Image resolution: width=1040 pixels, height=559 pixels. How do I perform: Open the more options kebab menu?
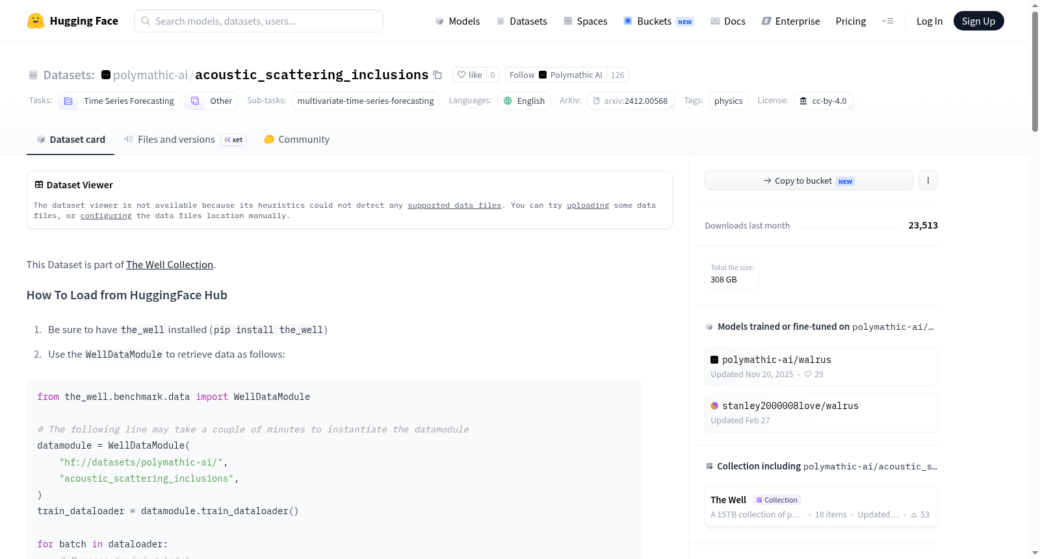(x=928, y=180)
